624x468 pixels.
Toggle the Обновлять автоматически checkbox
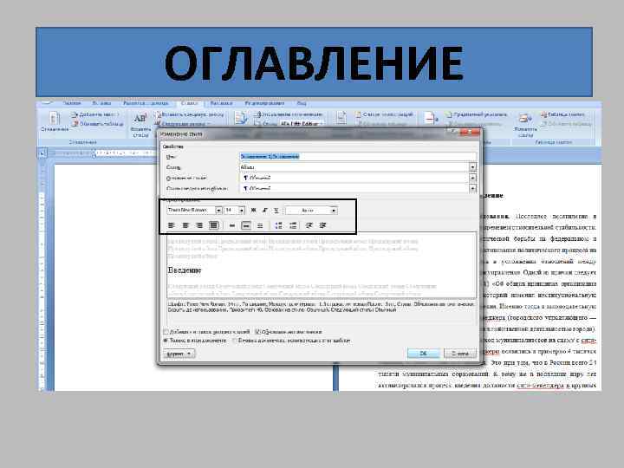257,331
